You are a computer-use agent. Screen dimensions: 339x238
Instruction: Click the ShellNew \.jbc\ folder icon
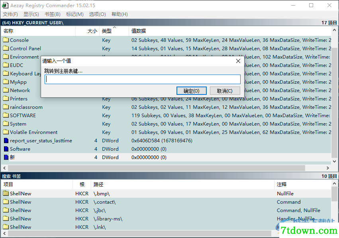6,210
